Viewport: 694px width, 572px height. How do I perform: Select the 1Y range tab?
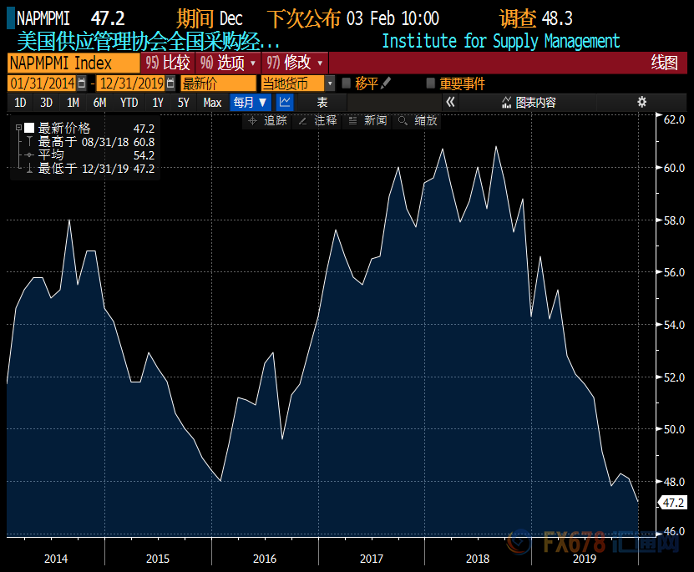coord(158,102)
